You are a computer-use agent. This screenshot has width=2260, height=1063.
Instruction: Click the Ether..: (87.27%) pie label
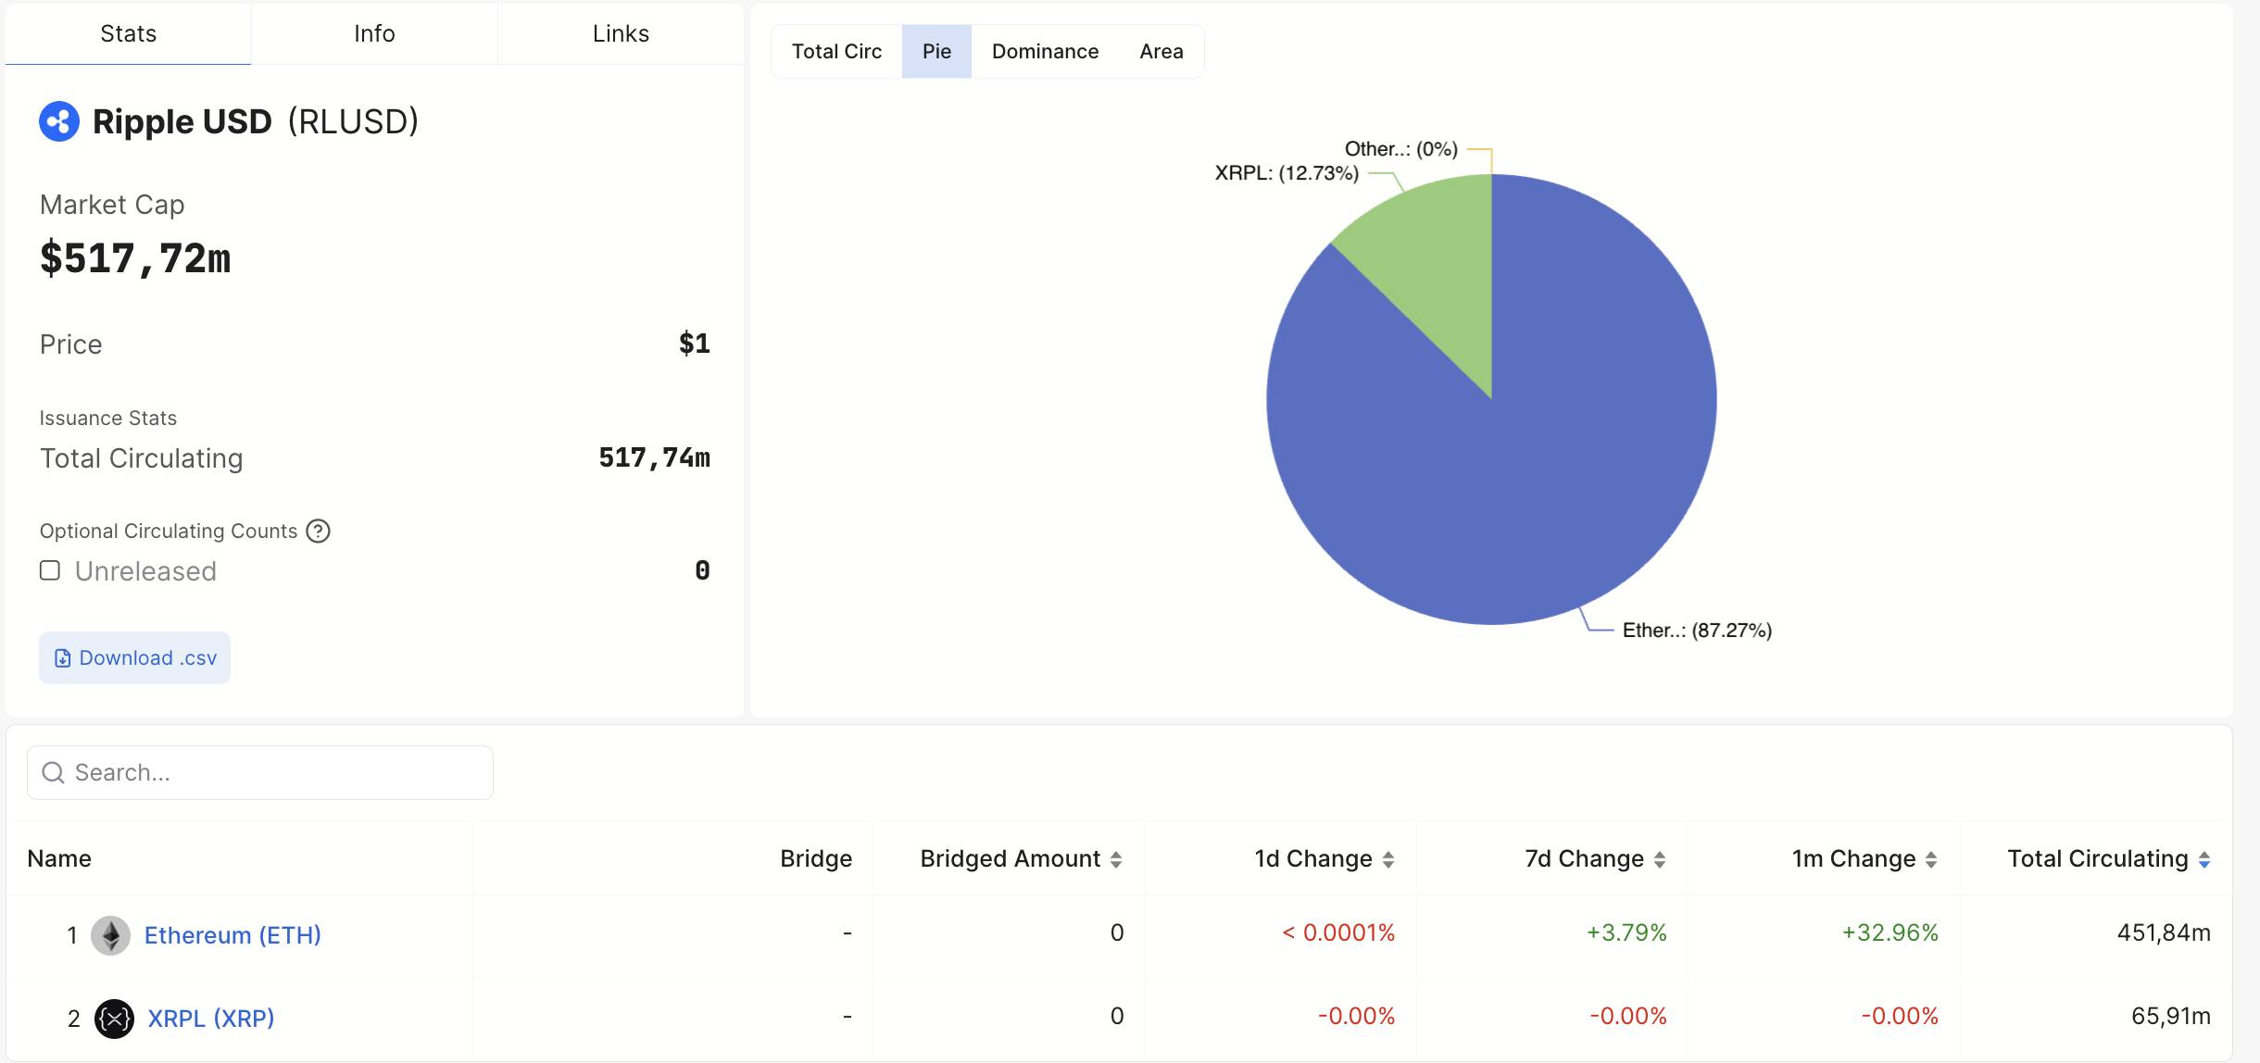click(x=1697, y=631)
